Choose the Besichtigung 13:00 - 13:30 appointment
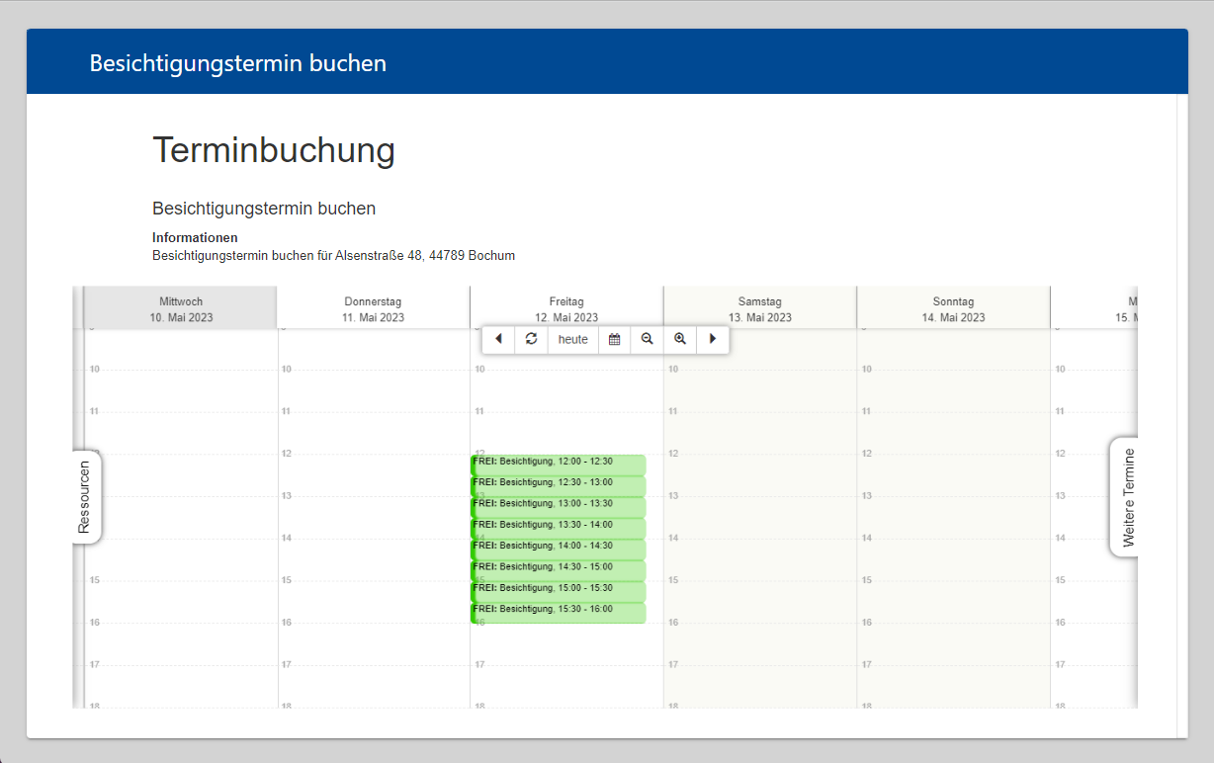The width and height of the screenshot is (1214, 763). [558, 504]
